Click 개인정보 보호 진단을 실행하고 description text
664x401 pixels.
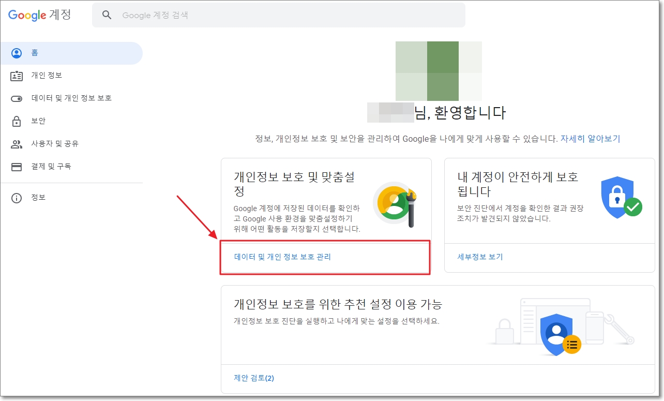tap(336, 321)
